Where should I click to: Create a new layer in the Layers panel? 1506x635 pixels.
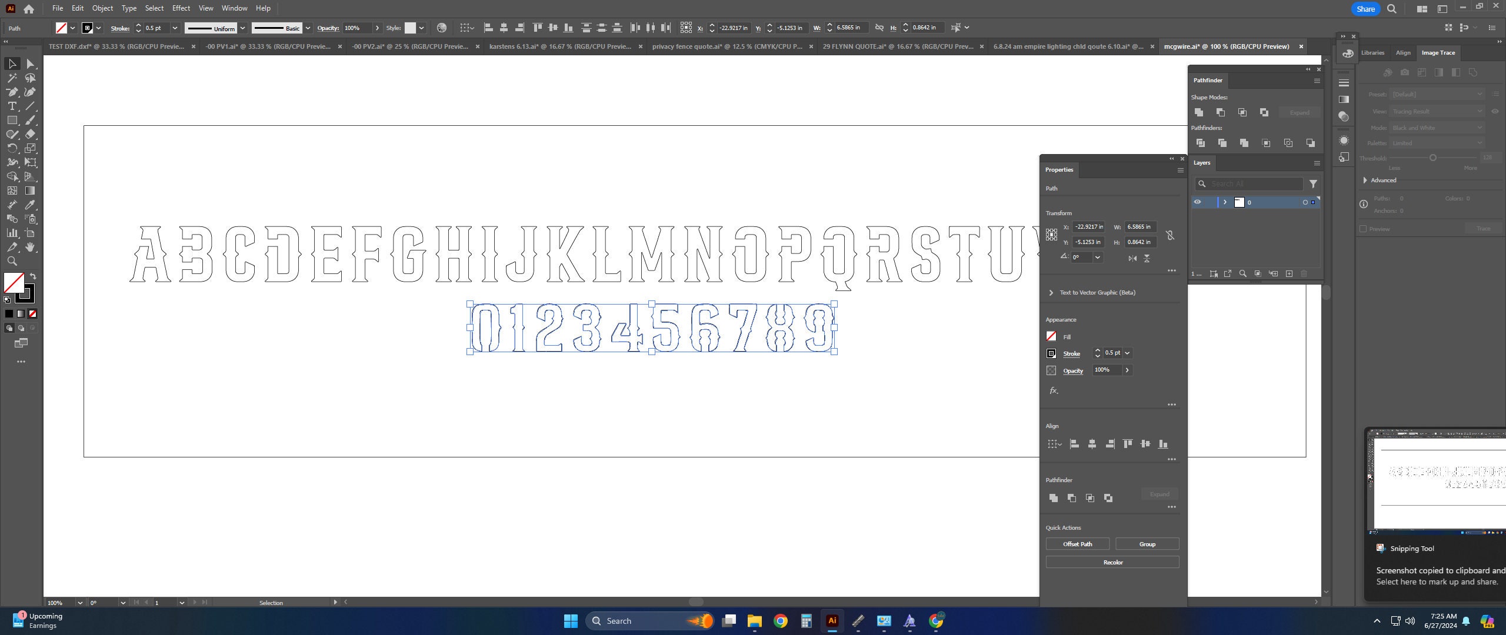(x=1290, y=273)
